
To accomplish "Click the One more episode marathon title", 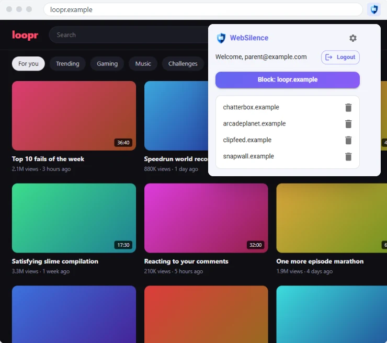I will (x=320, y=261).
